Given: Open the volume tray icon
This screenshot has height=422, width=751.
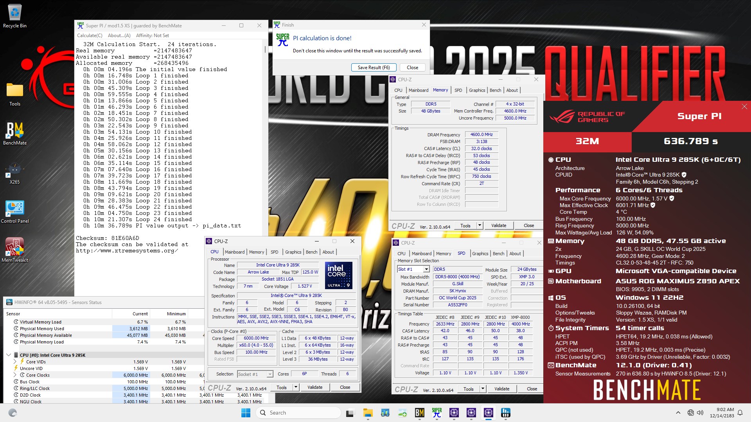Looking at the screenshot, I should 700,413.
